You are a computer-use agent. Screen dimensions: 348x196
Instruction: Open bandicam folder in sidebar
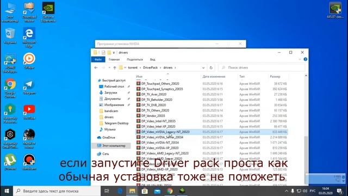click(111, 111)
